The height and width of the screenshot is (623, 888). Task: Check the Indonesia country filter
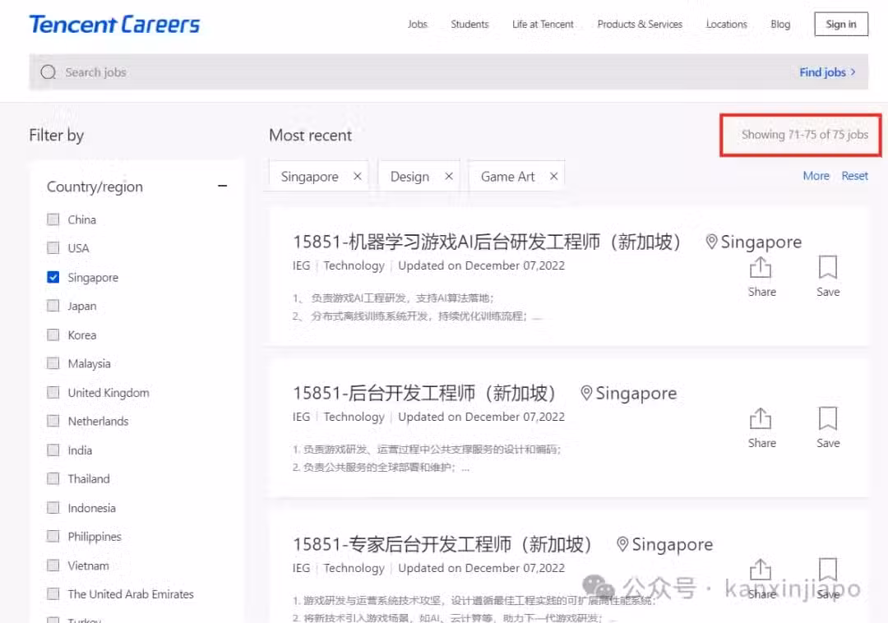pos(53,508)
